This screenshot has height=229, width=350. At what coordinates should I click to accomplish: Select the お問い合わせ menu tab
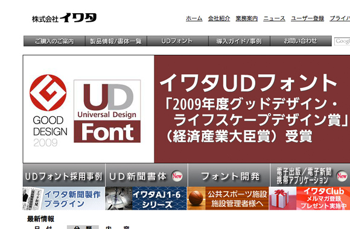pos(301,41)
